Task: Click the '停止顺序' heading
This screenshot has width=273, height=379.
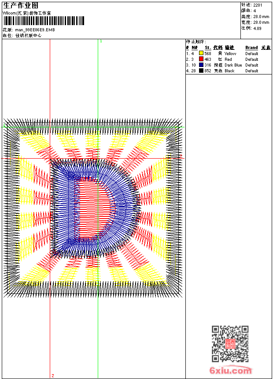Action: pos(196,42)
